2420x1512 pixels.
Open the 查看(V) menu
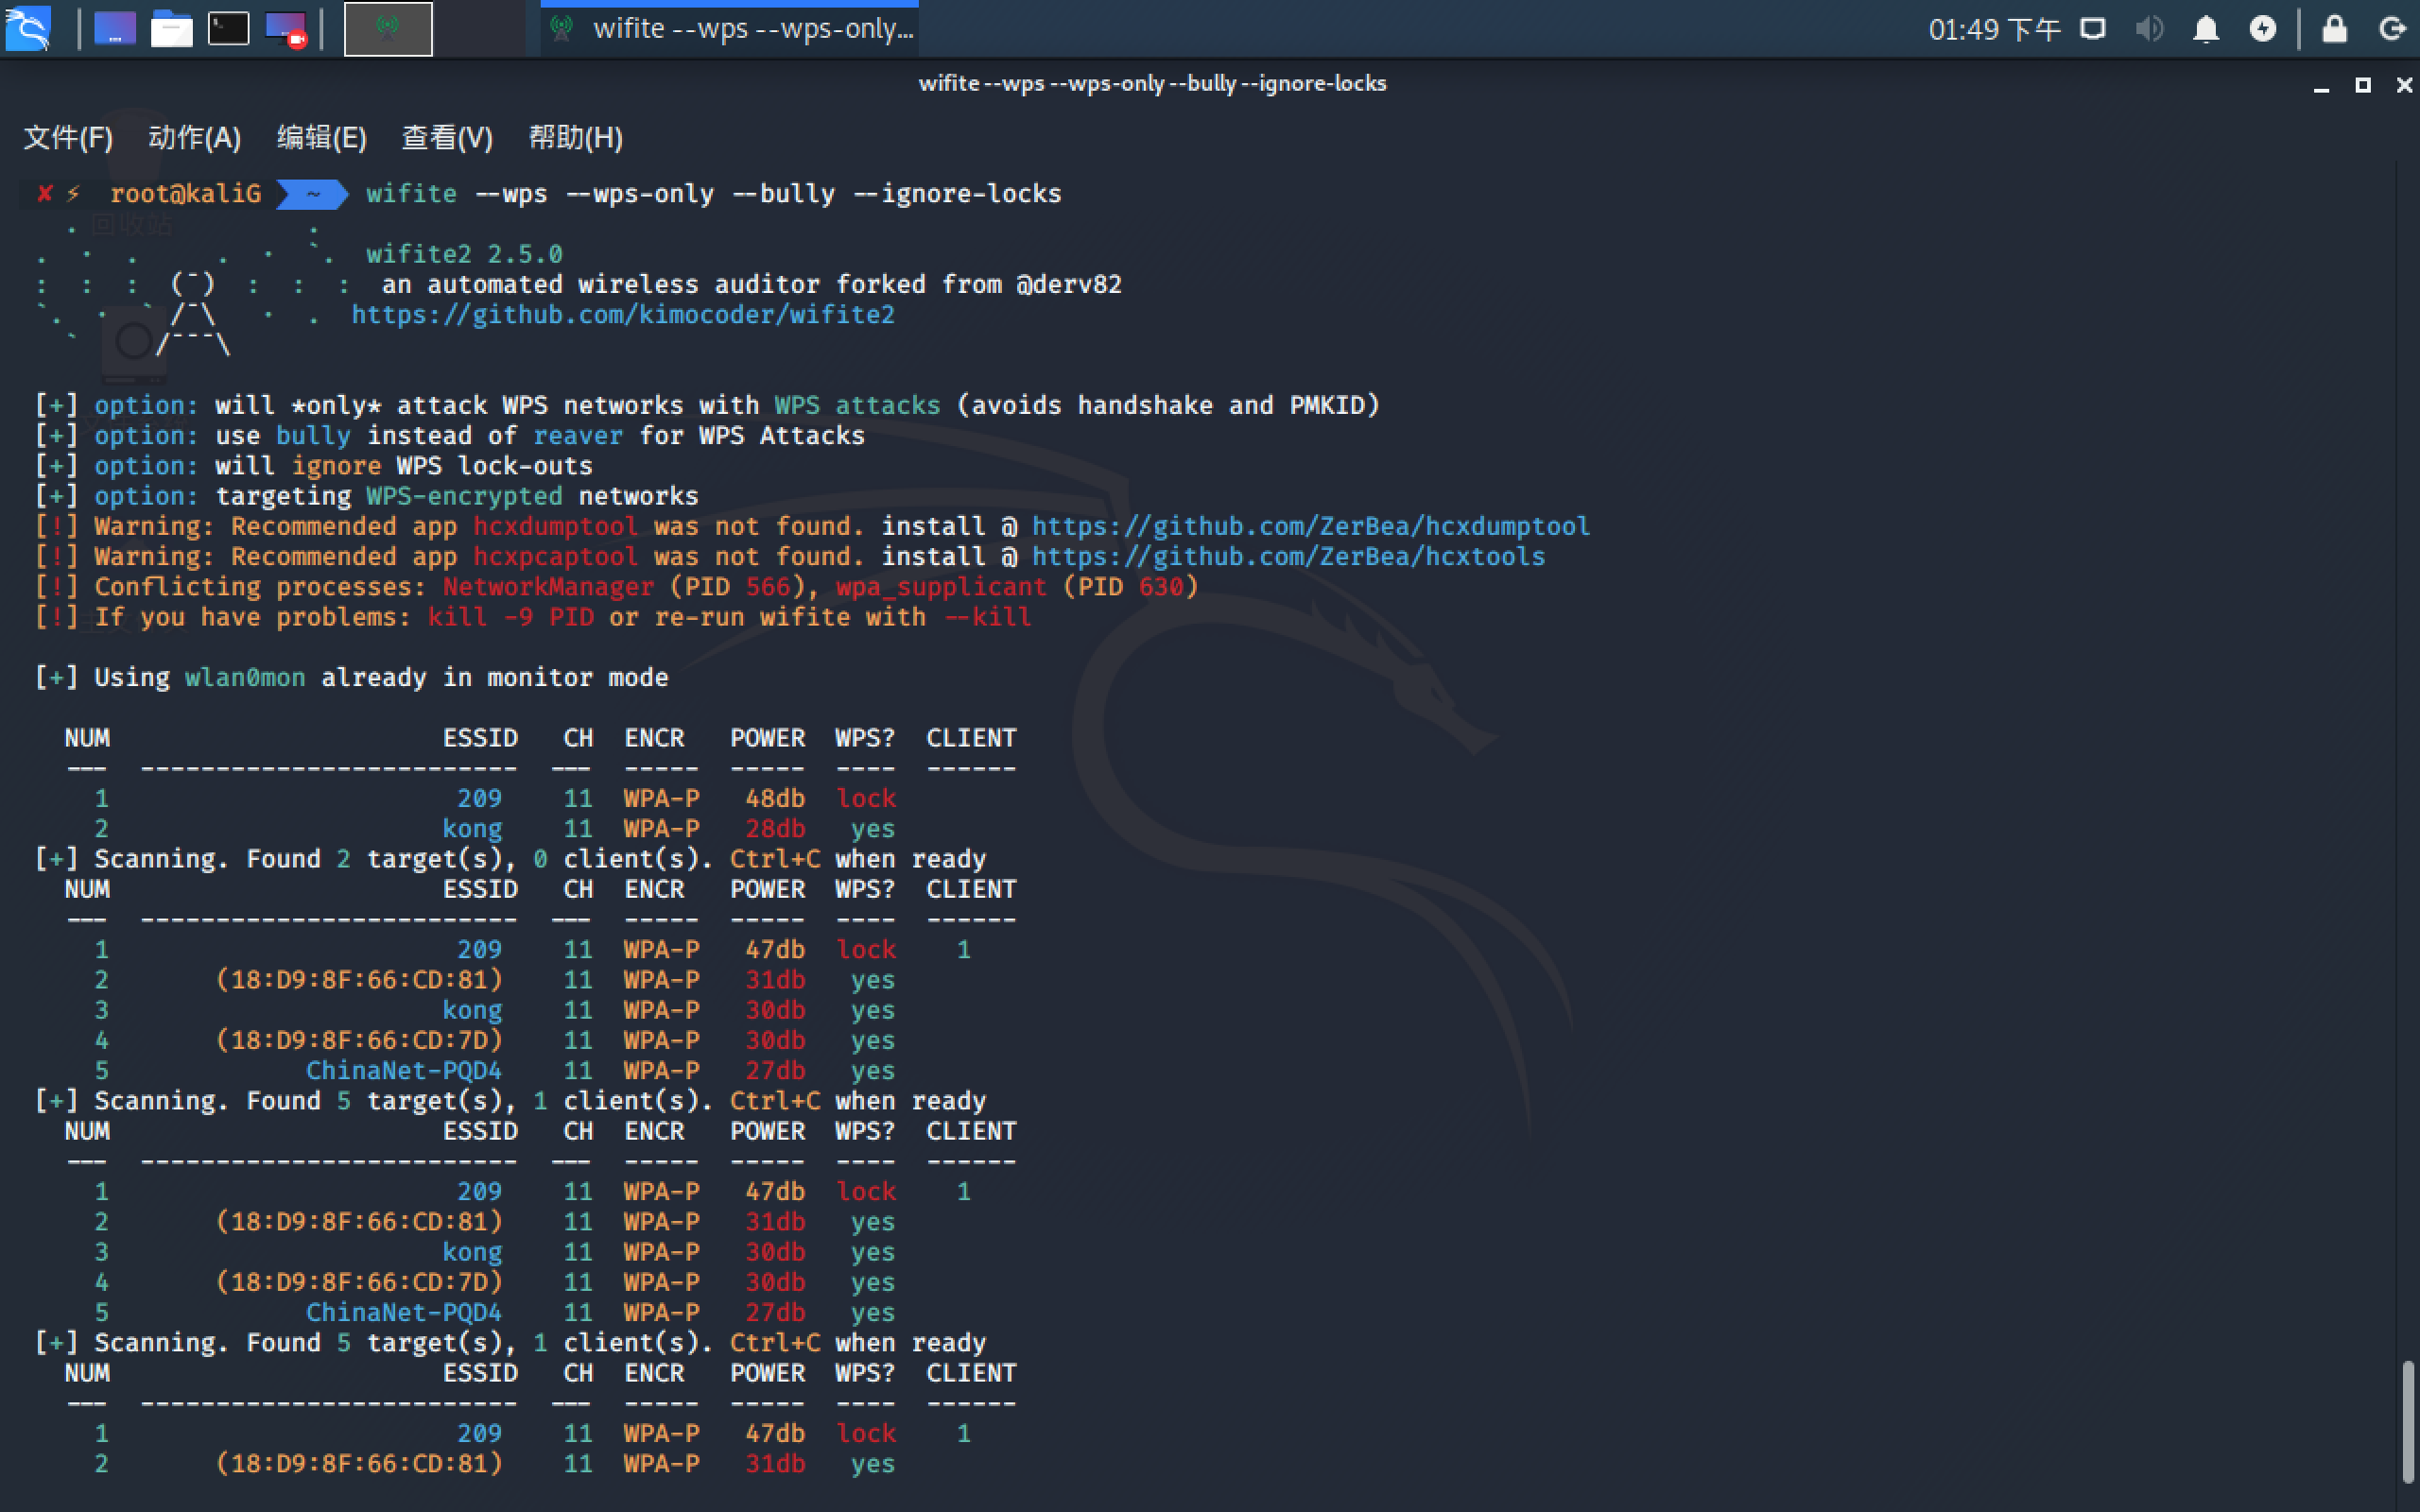coord(447,137)
